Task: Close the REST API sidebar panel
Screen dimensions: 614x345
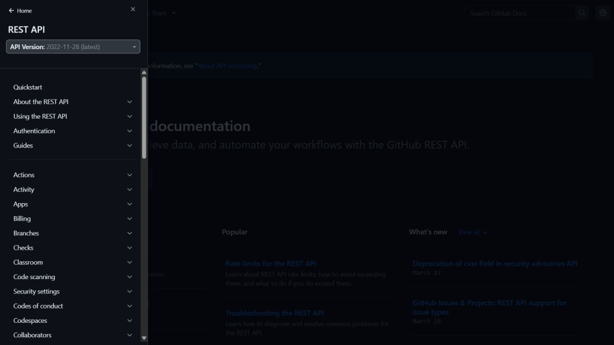Action: [133, 9]
